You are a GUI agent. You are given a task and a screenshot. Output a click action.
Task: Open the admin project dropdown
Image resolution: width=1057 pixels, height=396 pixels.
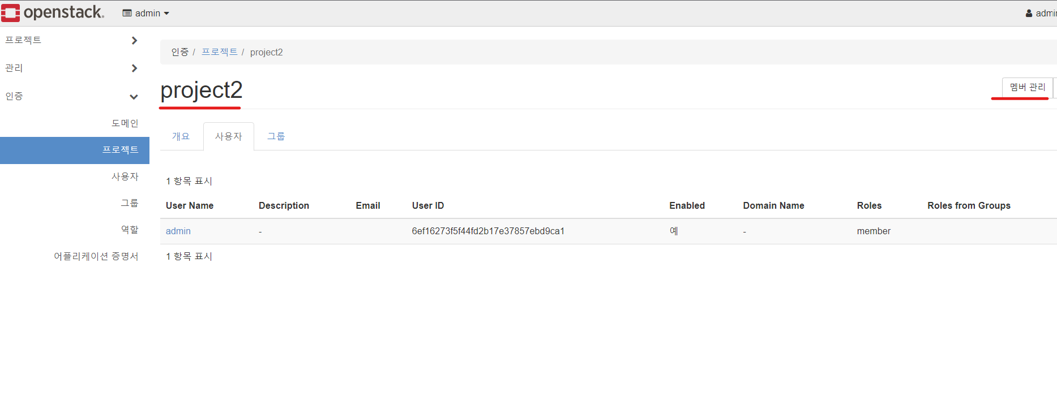(x=146, y=13)
